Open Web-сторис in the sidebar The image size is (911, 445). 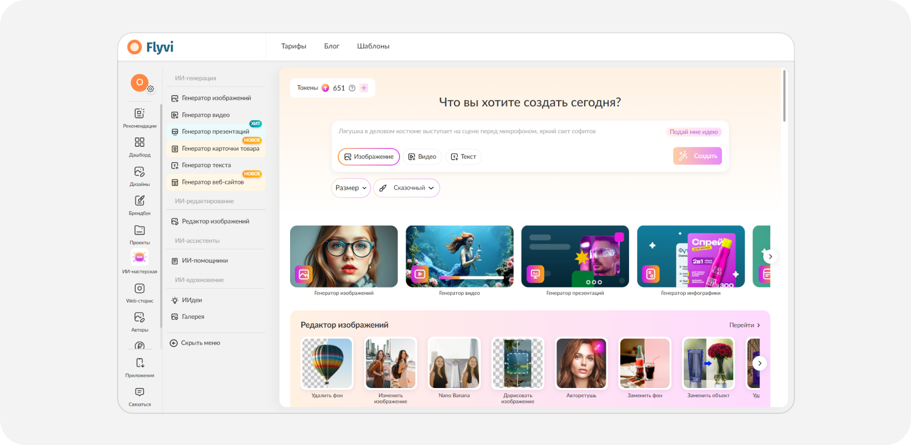click(x=140, y=293)
